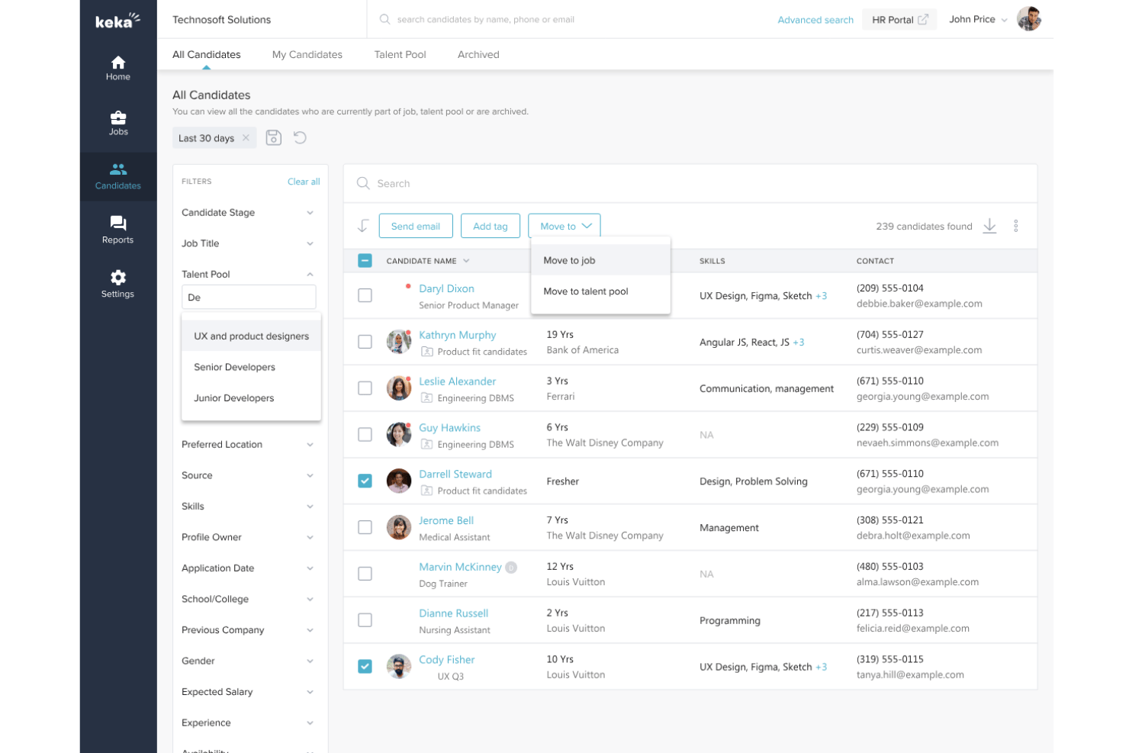The image size is (1129, 753).
Task: Click the top search magnifier icon
Action: (384, 19)
